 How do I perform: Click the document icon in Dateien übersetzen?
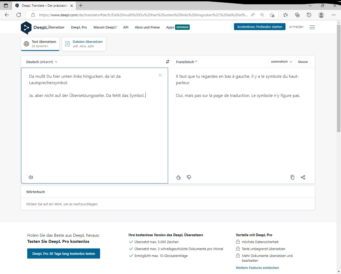click(68, 44)
